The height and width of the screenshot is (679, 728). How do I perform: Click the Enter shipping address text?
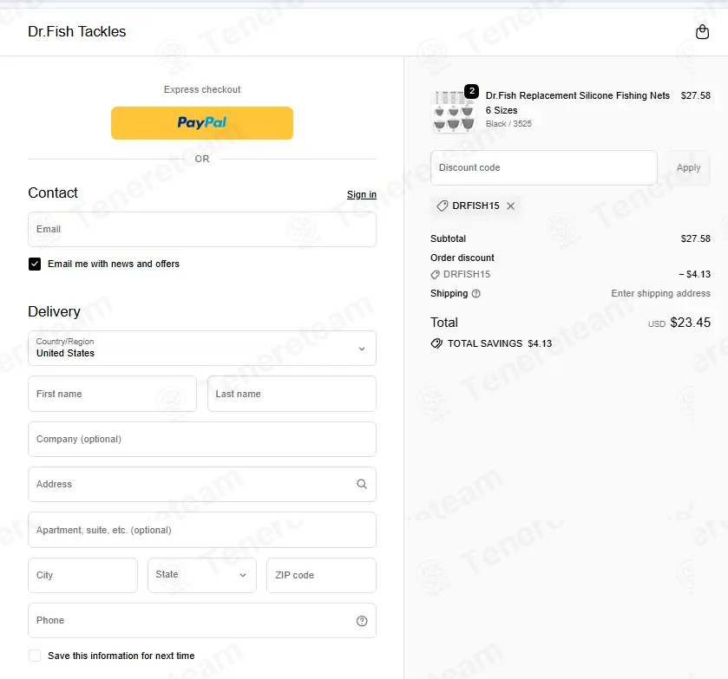click(x=660, y=293)
